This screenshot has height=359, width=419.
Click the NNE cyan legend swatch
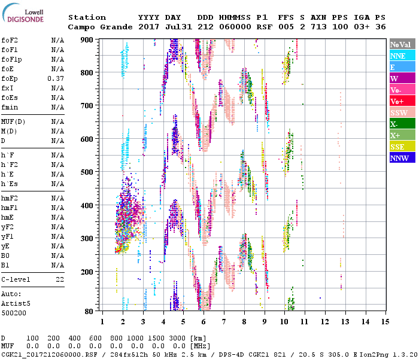[x=402, y=56]
